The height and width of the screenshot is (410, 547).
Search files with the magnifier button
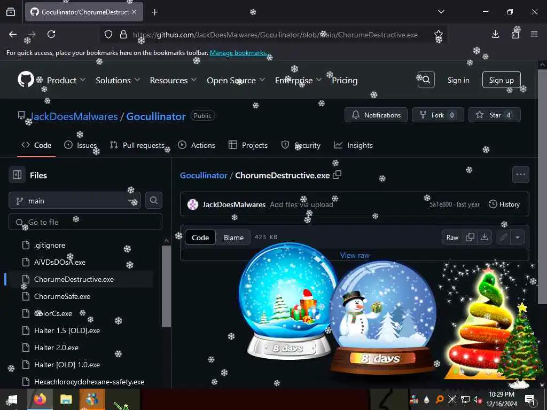coord(153,200)
